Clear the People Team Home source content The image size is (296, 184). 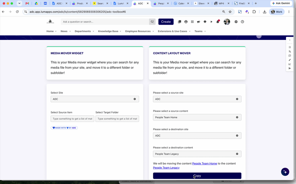[237, 117]
